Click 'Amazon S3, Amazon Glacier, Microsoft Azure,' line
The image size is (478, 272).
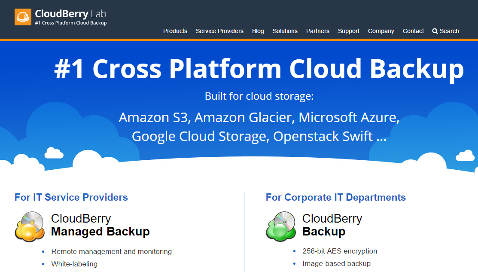[259, 117]
